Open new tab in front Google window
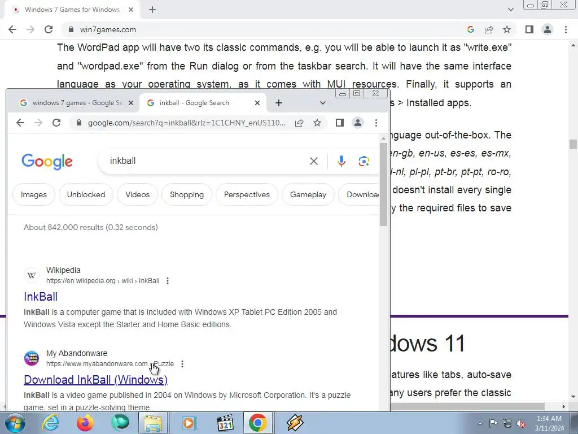This screenshot has height=434, width=578. coord(279,103)
